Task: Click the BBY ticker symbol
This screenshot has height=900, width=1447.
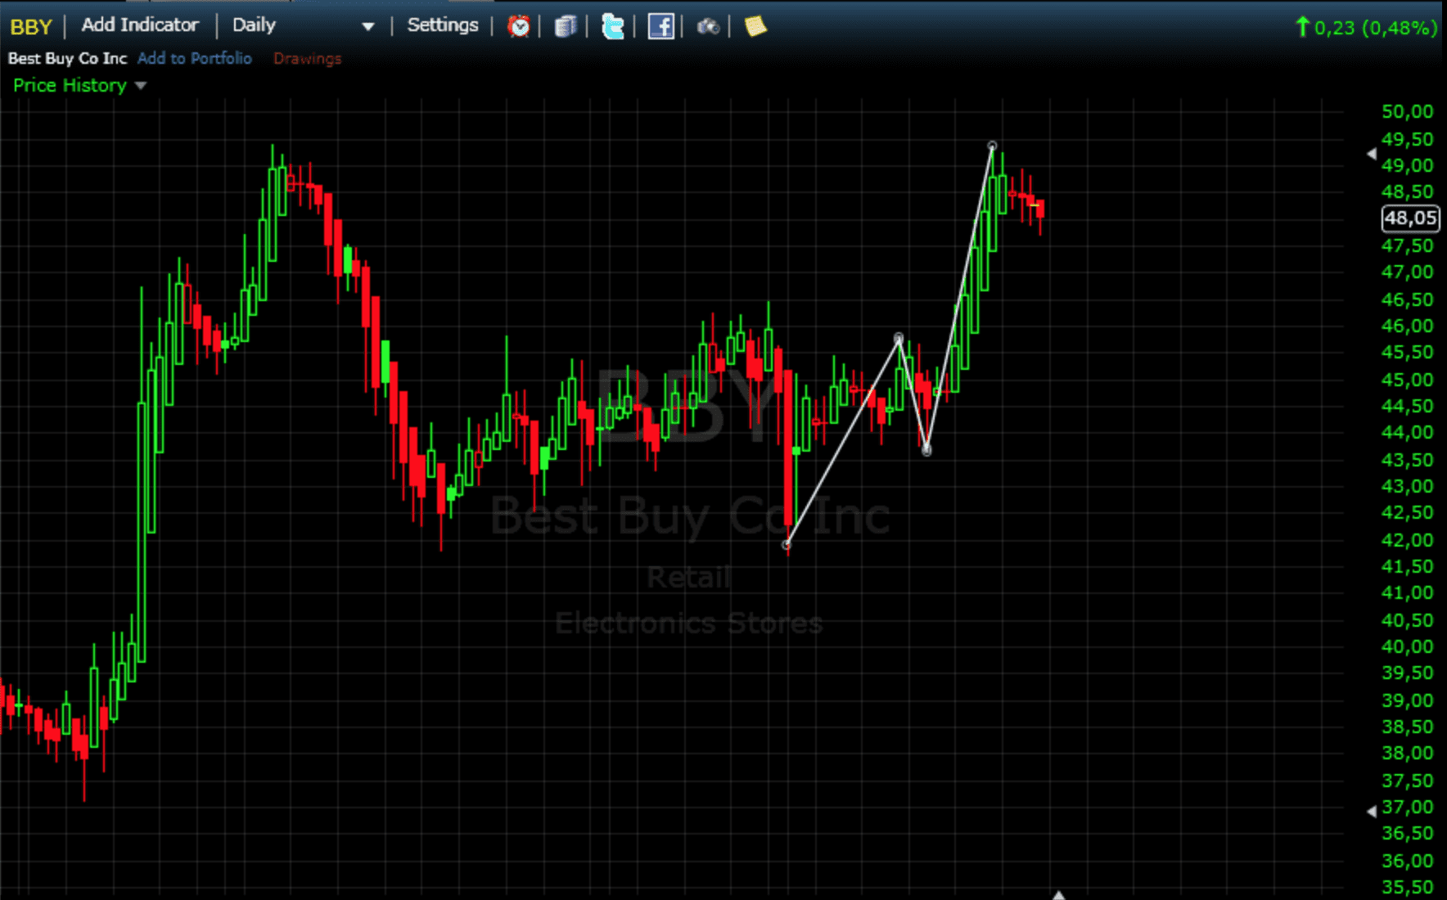Action: [x=31, y=27]
